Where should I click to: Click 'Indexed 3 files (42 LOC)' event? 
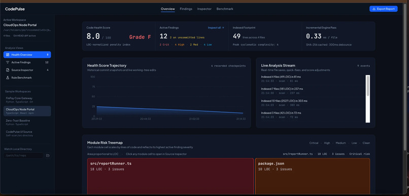pos(281,113)
